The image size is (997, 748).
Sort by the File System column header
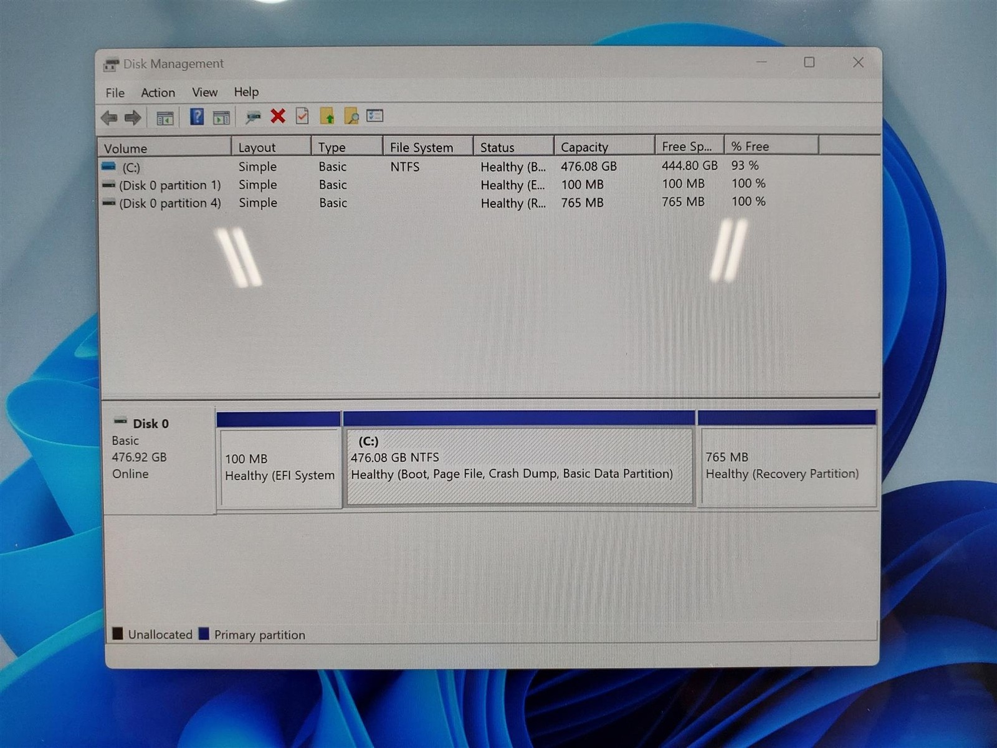click(x=428, y=147)
